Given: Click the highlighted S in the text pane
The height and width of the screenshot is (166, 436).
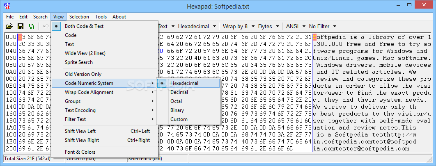Looking at the screenshot, I should (314, 37).
